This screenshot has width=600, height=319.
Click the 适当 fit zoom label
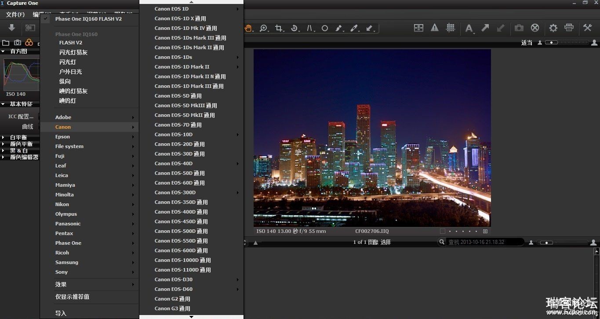527,43
